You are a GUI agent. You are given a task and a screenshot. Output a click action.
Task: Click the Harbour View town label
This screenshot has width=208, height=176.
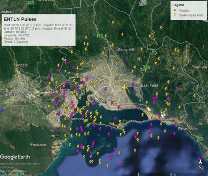click(163, 119)
